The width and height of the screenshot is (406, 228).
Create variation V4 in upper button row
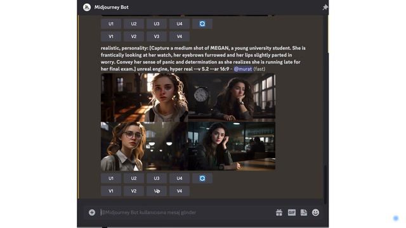[180, 37]
